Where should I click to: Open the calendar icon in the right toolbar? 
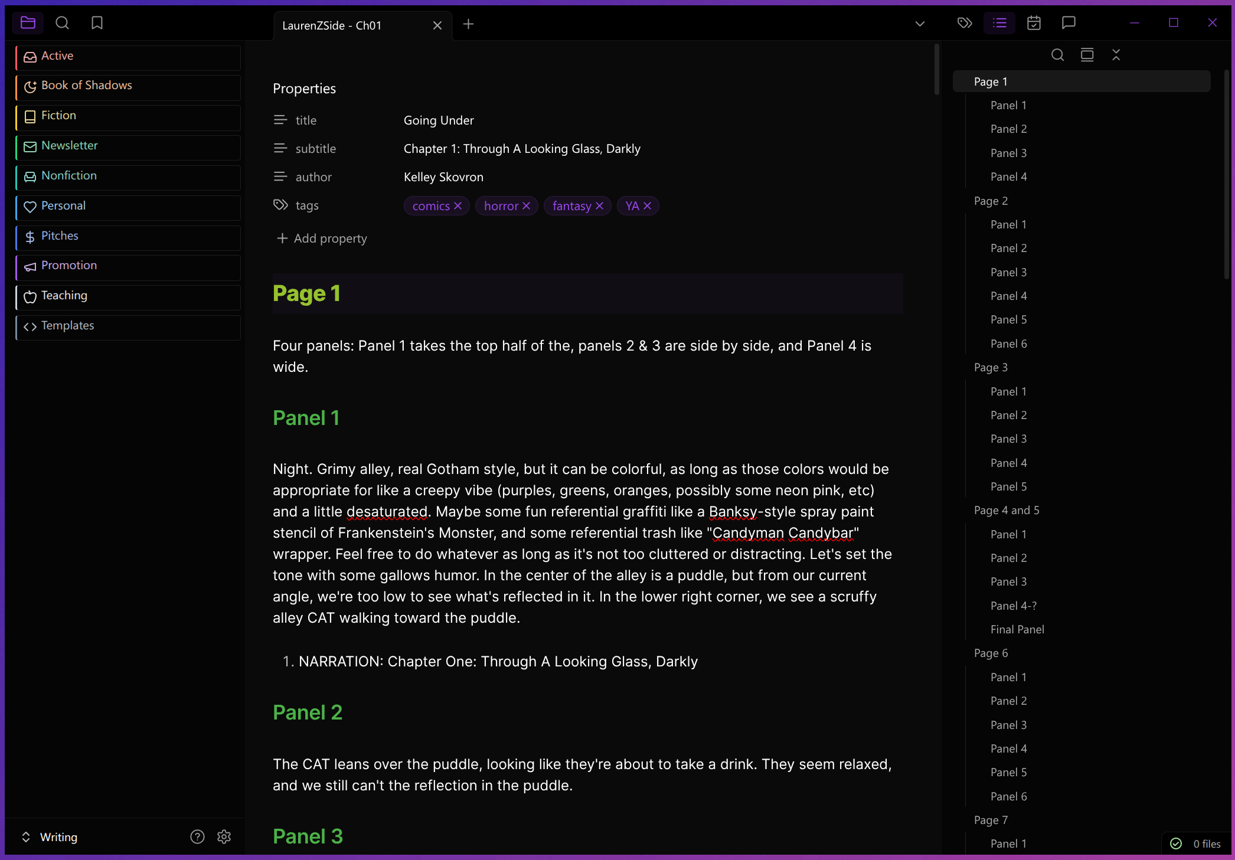coord(1034,23)
